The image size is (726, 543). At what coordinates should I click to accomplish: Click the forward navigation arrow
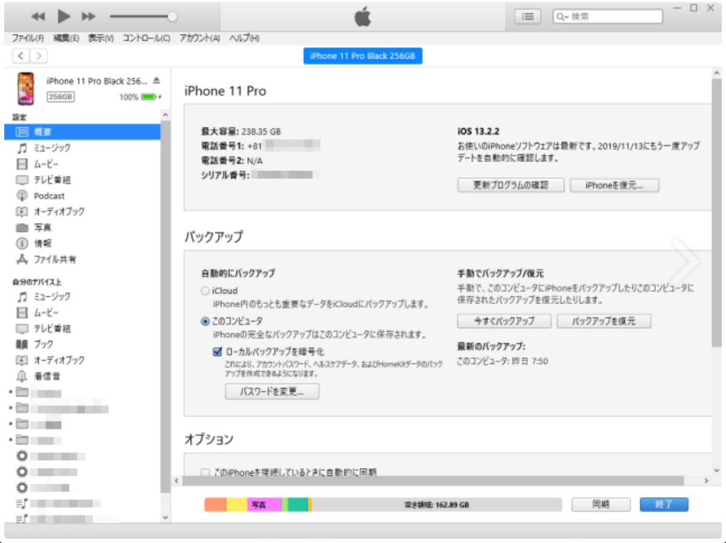click(x=38, y=56)
